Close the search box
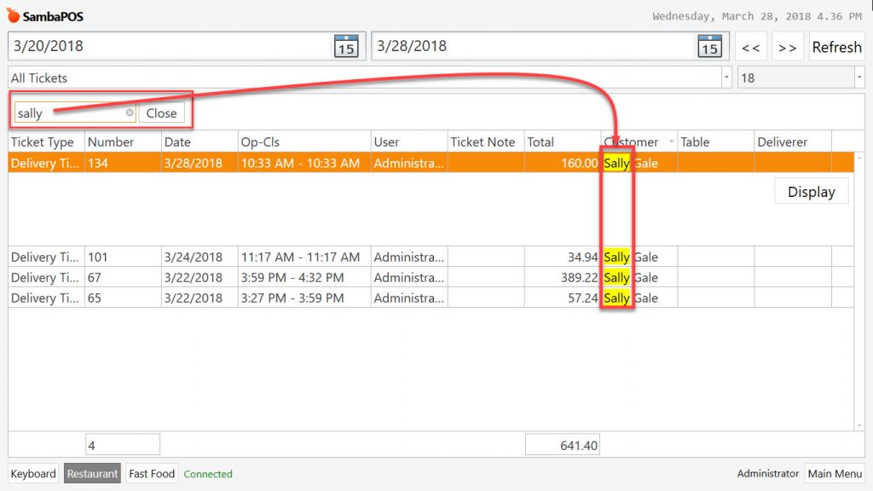The image size is (873, 491). click(x=161, y=113)
